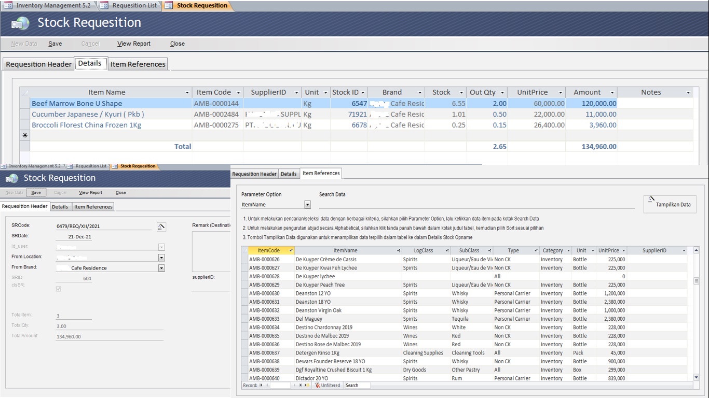Click the View Report button in top toolbar

point(134,44)
